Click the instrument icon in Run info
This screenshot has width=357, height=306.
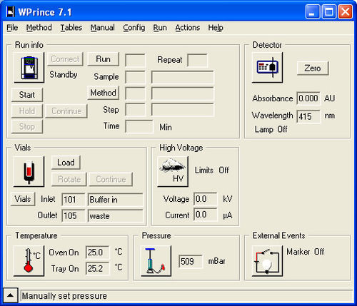pos(29,68)
